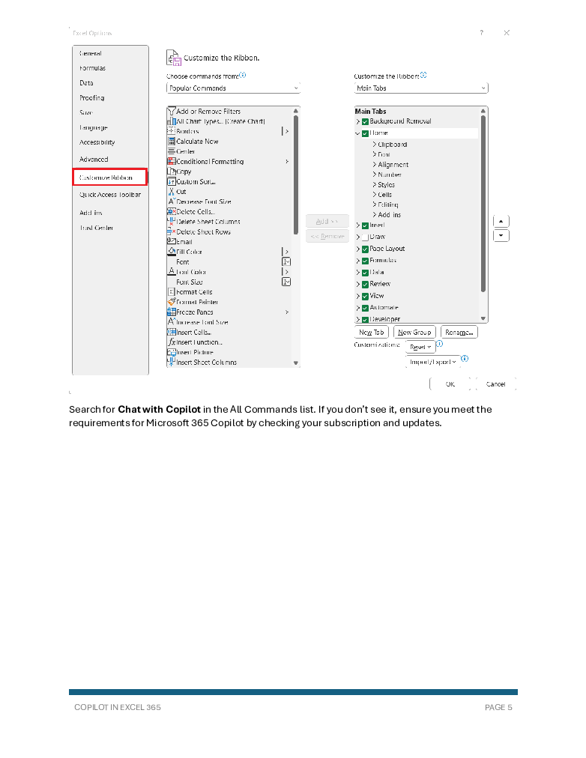Expand the Page Layout tab node
The image size is (586, 758).
pos(357,249)
